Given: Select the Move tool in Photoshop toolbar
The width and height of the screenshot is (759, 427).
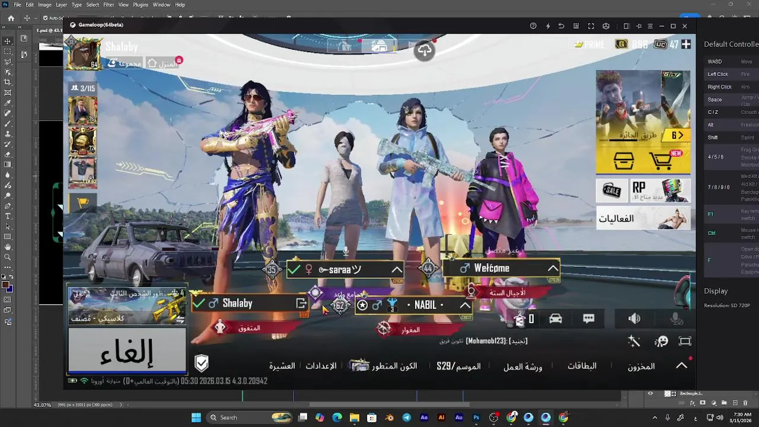Looking at the screenshot, I should point(8,41).
